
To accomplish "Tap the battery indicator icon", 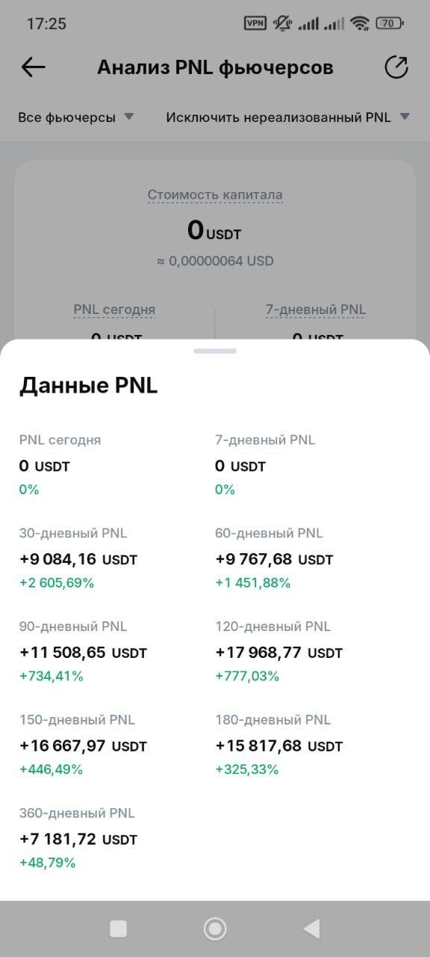I will click(389, 23).
